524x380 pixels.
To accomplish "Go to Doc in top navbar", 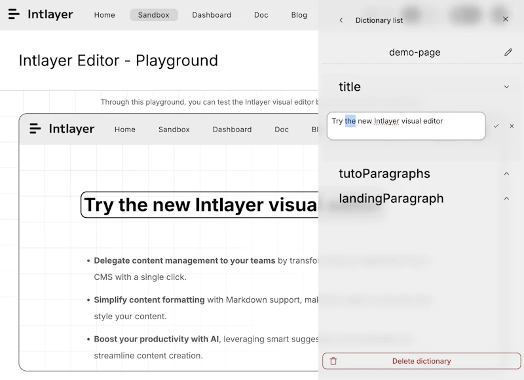I will click(x=261, y=15).
